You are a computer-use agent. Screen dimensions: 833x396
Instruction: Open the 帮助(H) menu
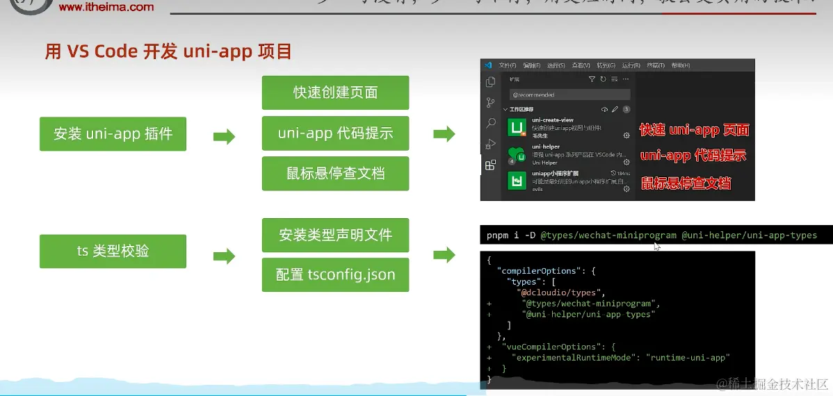click(681, 65)
